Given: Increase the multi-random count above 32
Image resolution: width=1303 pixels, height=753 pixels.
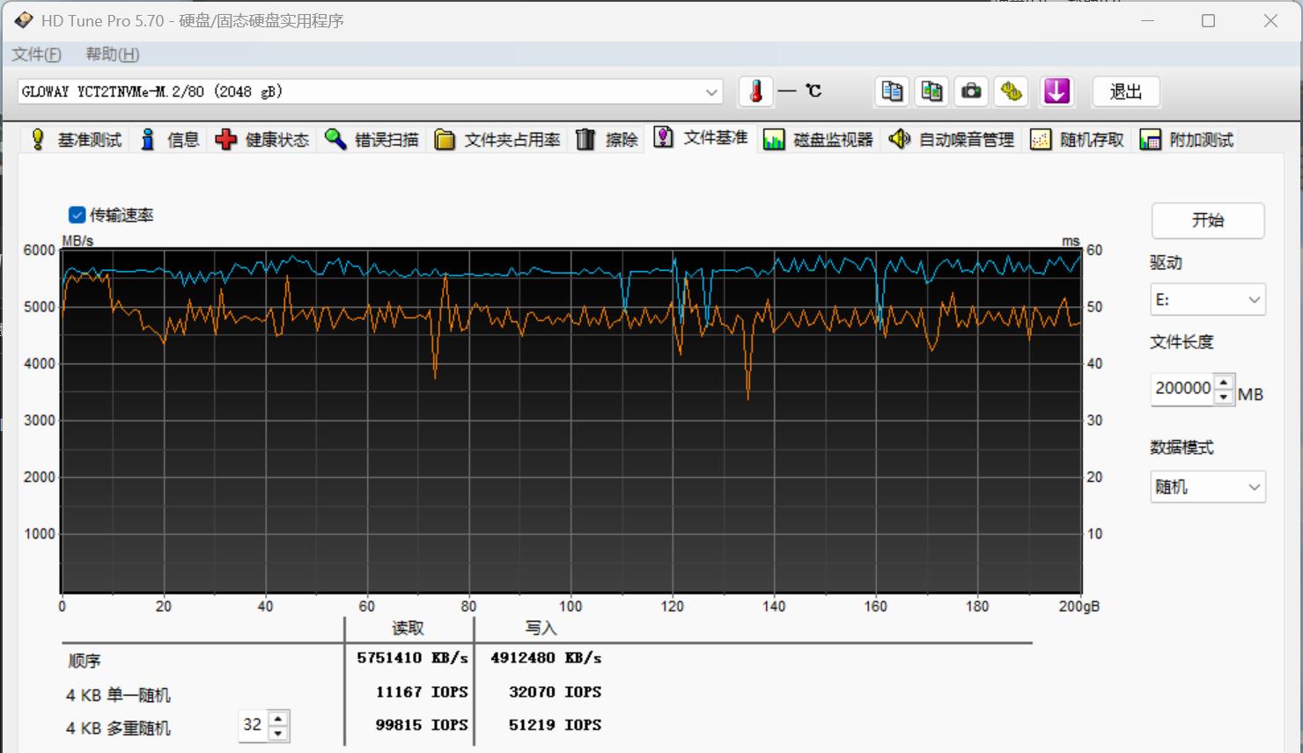Looking at the screenshot, I should tap(276, 718).
